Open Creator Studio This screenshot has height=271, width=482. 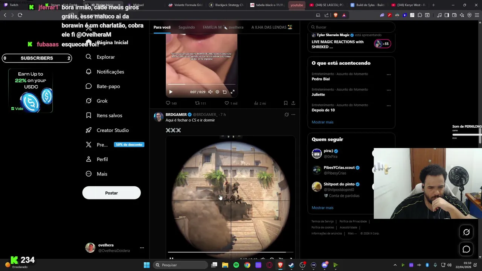107,130
